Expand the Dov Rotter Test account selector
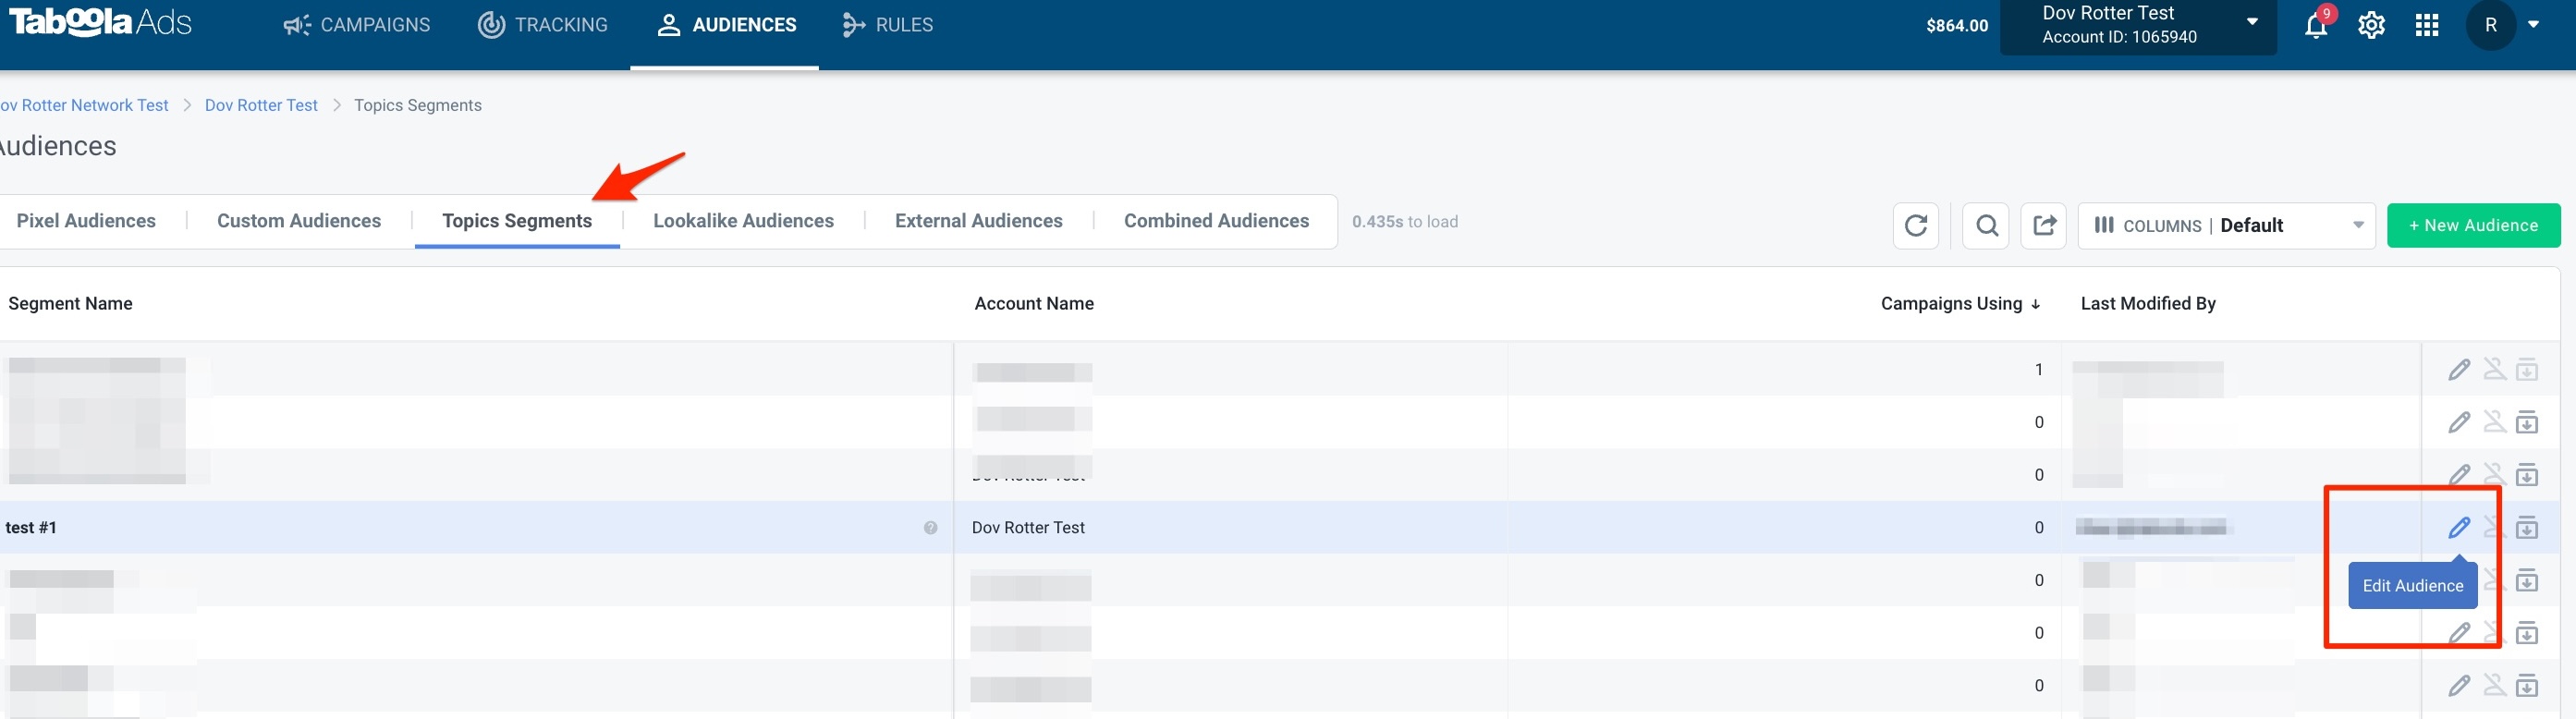 click(x=2138, y=26)
